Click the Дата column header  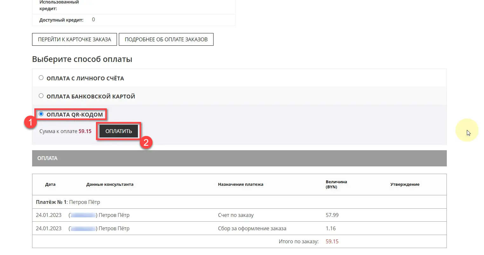click(50, 185)
